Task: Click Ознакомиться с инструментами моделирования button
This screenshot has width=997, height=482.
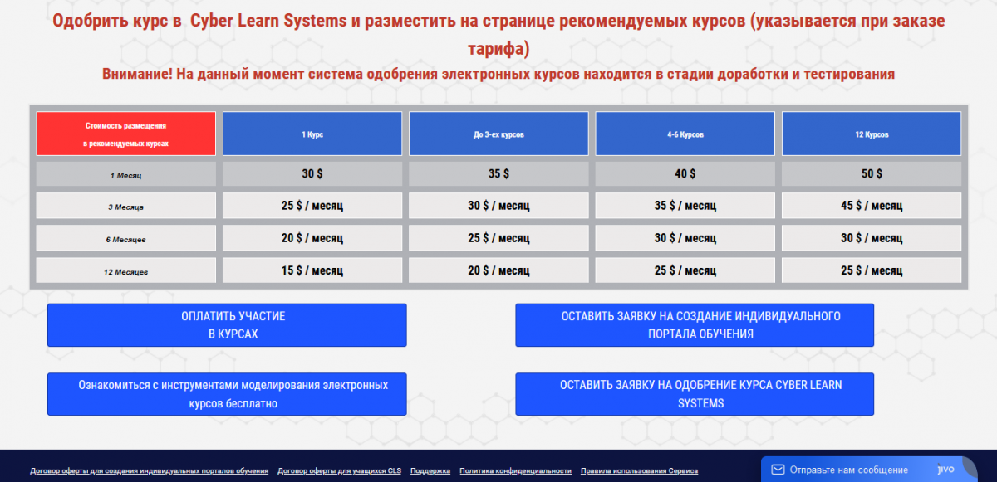Action: (227, 394)
